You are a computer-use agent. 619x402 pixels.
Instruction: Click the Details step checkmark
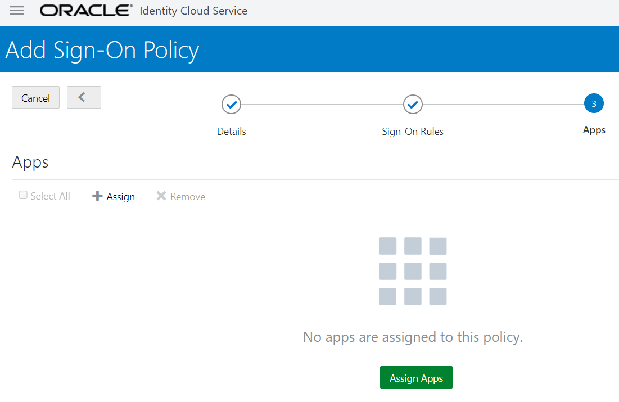pyautogui.click(x=231, y=104)
